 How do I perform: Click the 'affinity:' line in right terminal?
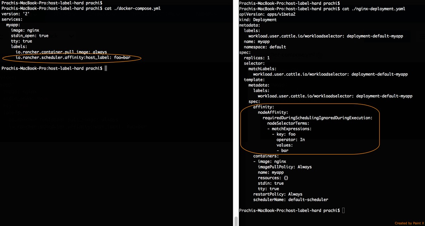coord(263,107)
